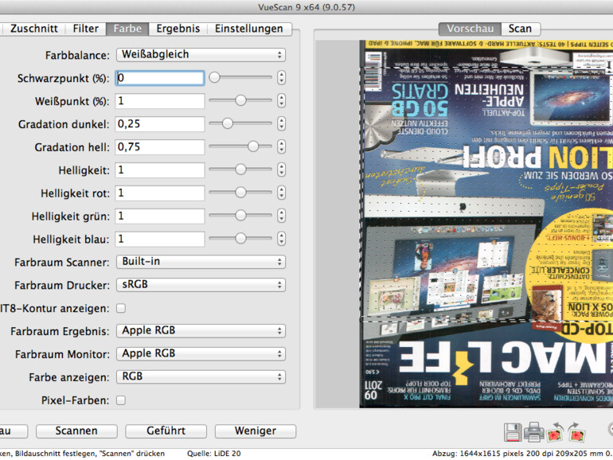
Task: Click the printer icon
Action: [x=533, y=432]
